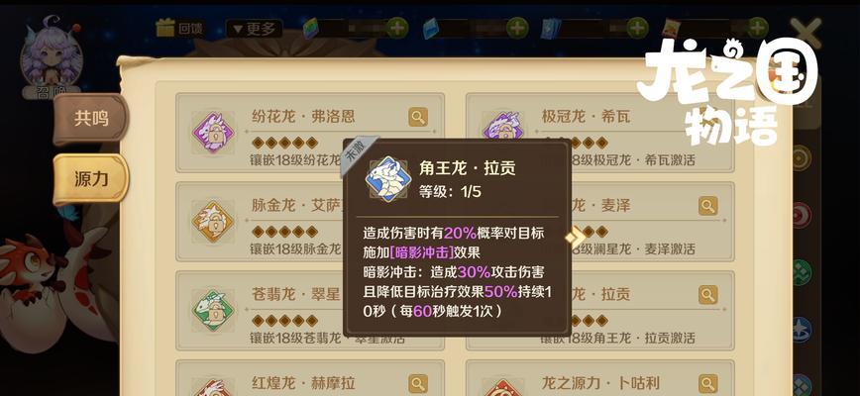
Task: Tap the [暗影冲击] highlighted effect link
Action: pos(421,253)
